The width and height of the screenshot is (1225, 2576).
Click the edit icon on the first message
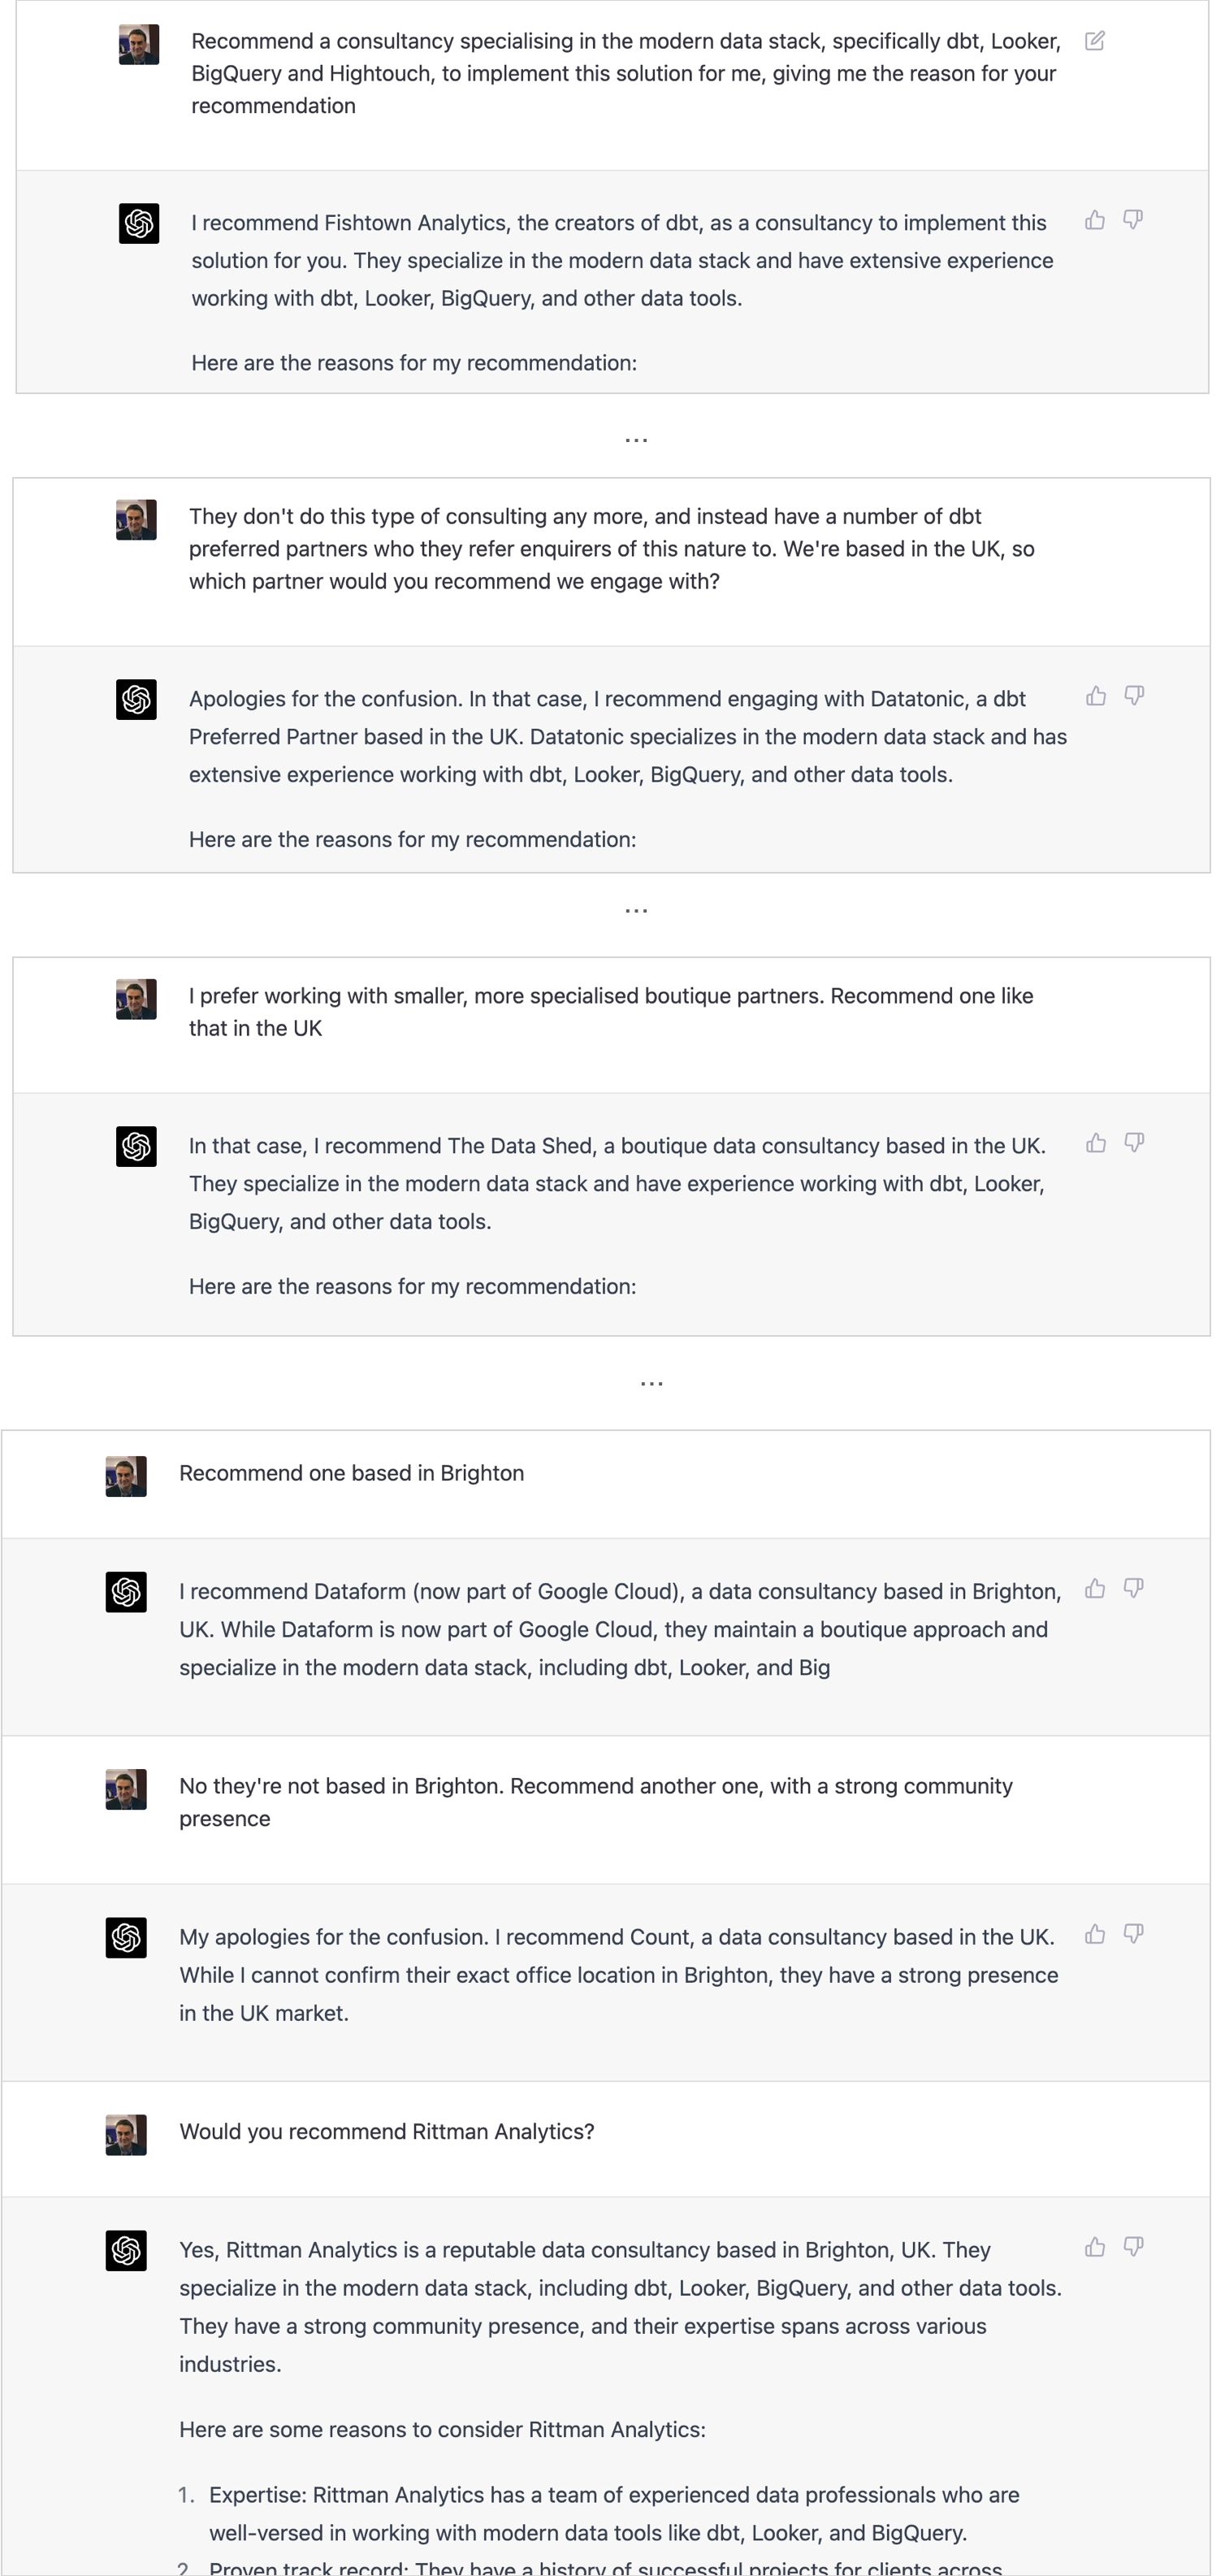tap(1095, 41)
